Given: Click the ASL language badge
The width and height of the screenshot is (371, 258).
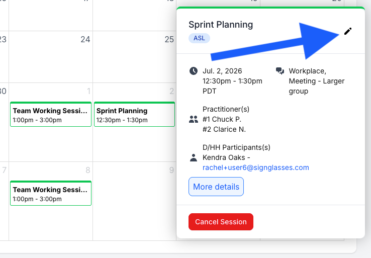Looking at the screenshot, I should coord(199,38).
